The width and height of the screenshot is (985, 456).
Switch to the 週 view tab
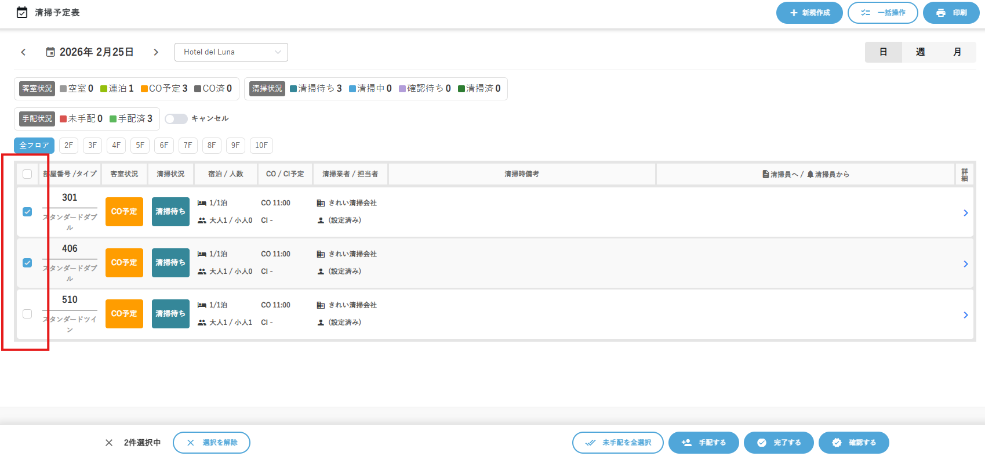coord(920,52)
